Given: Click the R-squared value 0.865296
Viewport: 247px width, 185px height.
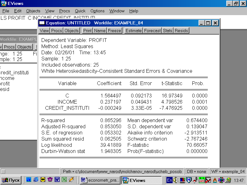Looking at the screenshot, I should click(111, 120).
